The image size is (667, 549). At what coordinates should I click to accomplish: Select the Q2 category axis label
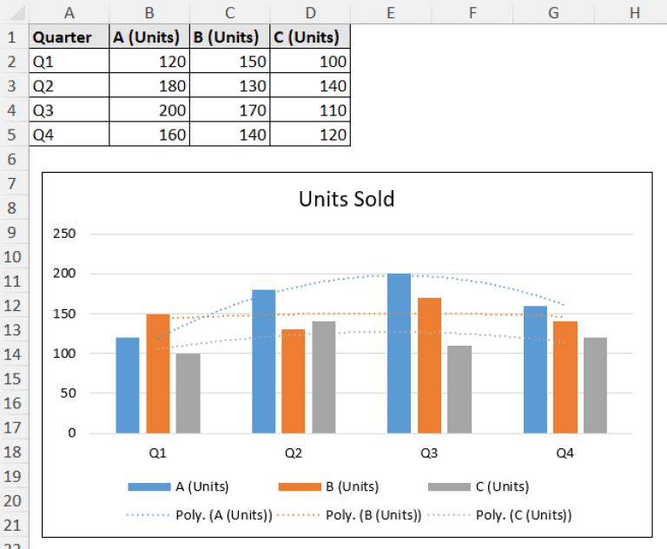click(x=294, y=453)
